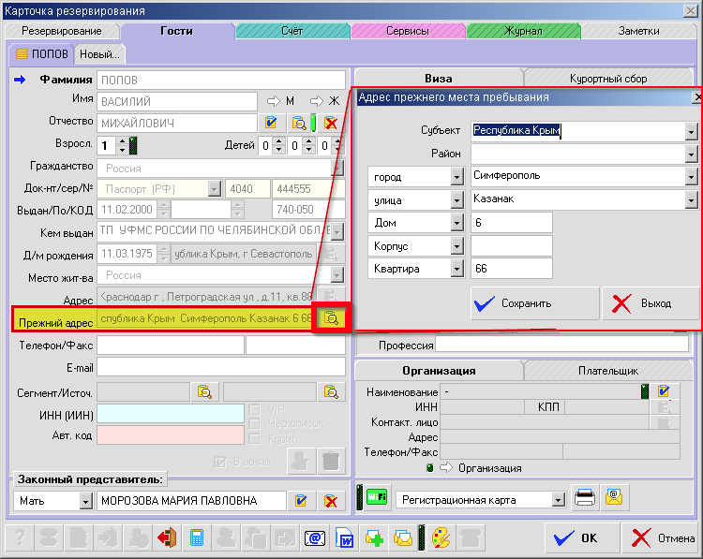Open the Журнал tab

click(523, 31)
